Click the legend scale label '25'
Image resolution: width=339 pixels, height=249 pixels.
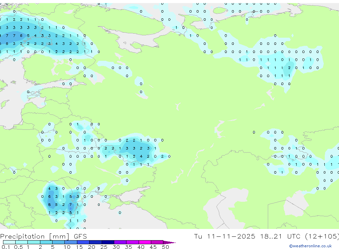[104, 247]
